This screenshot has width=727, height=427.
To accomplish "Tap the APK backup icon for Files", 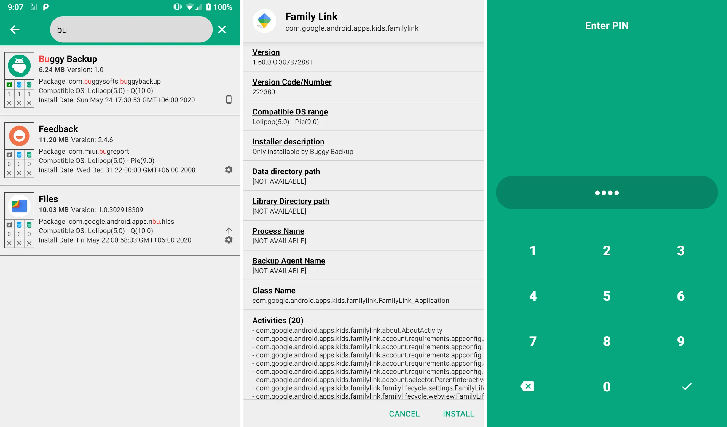I will [x=9, y=225].
